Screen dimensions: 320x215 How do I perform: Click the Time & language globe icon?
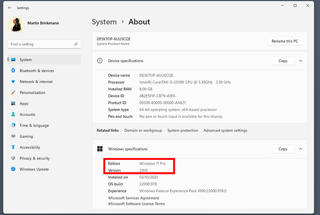(13, 125)
